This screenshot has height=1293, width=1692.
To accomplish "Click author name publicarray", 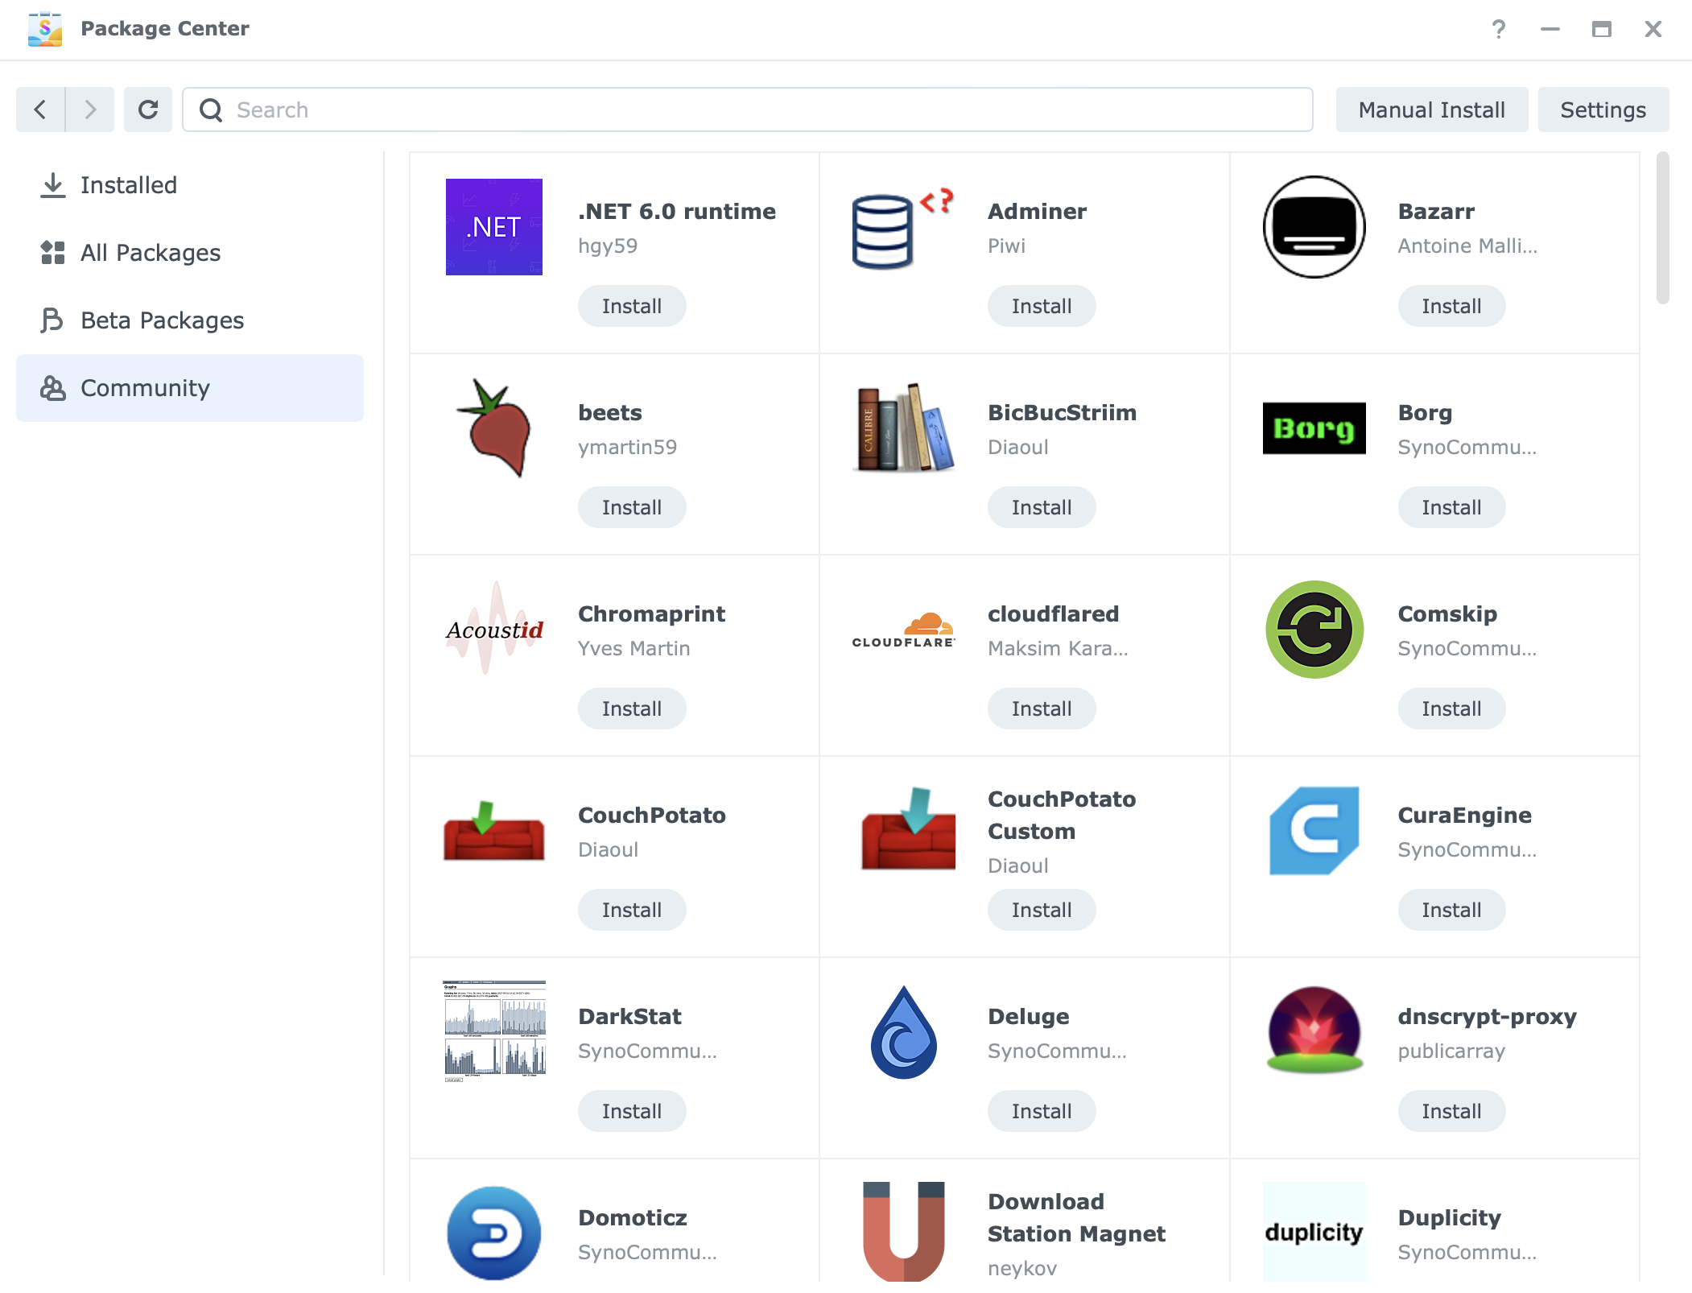I will point(1451,1051).
